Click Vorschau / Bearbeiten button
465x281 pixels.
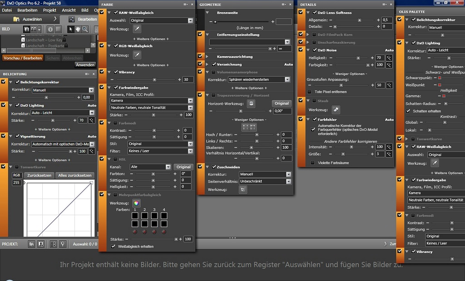(23, 58)
